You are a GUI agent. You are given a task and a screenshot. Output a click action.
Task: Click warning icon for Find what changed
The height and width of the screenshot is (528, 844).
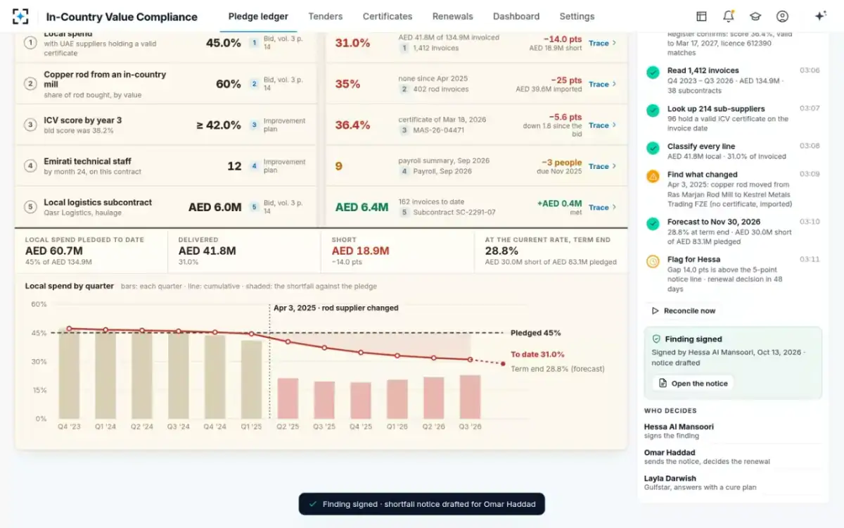653,176
